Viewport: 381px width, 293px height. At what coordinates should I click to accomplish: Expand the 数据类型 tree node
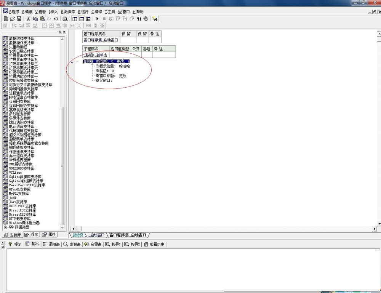pos(5,227)
